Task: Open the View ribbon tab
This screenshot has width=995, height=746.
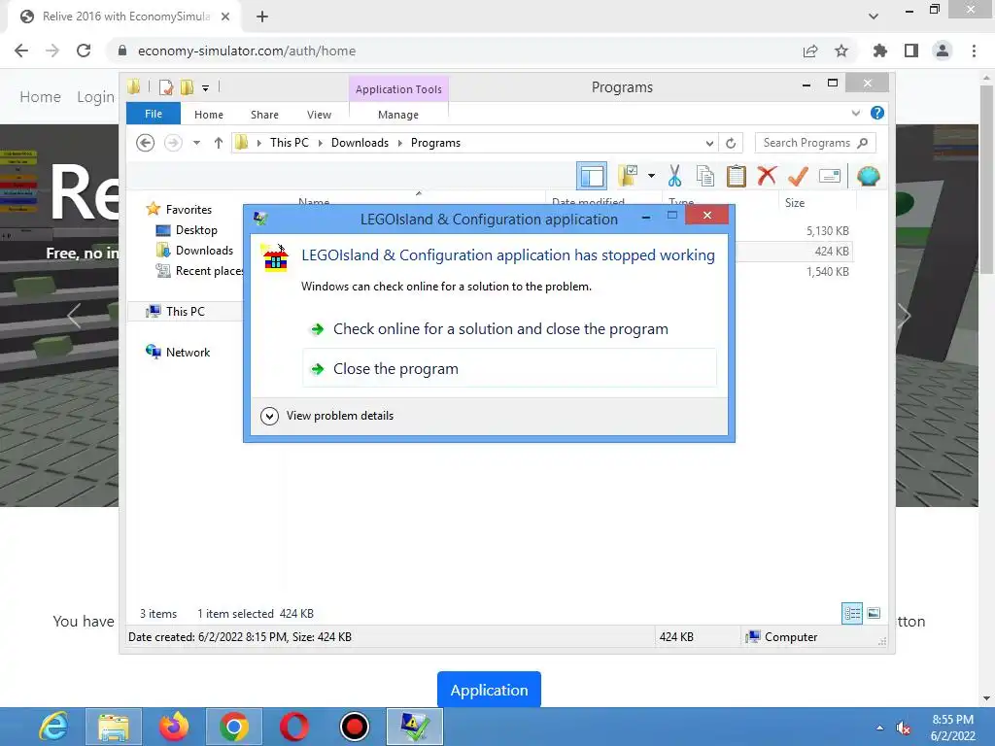Action: point(319,115)
